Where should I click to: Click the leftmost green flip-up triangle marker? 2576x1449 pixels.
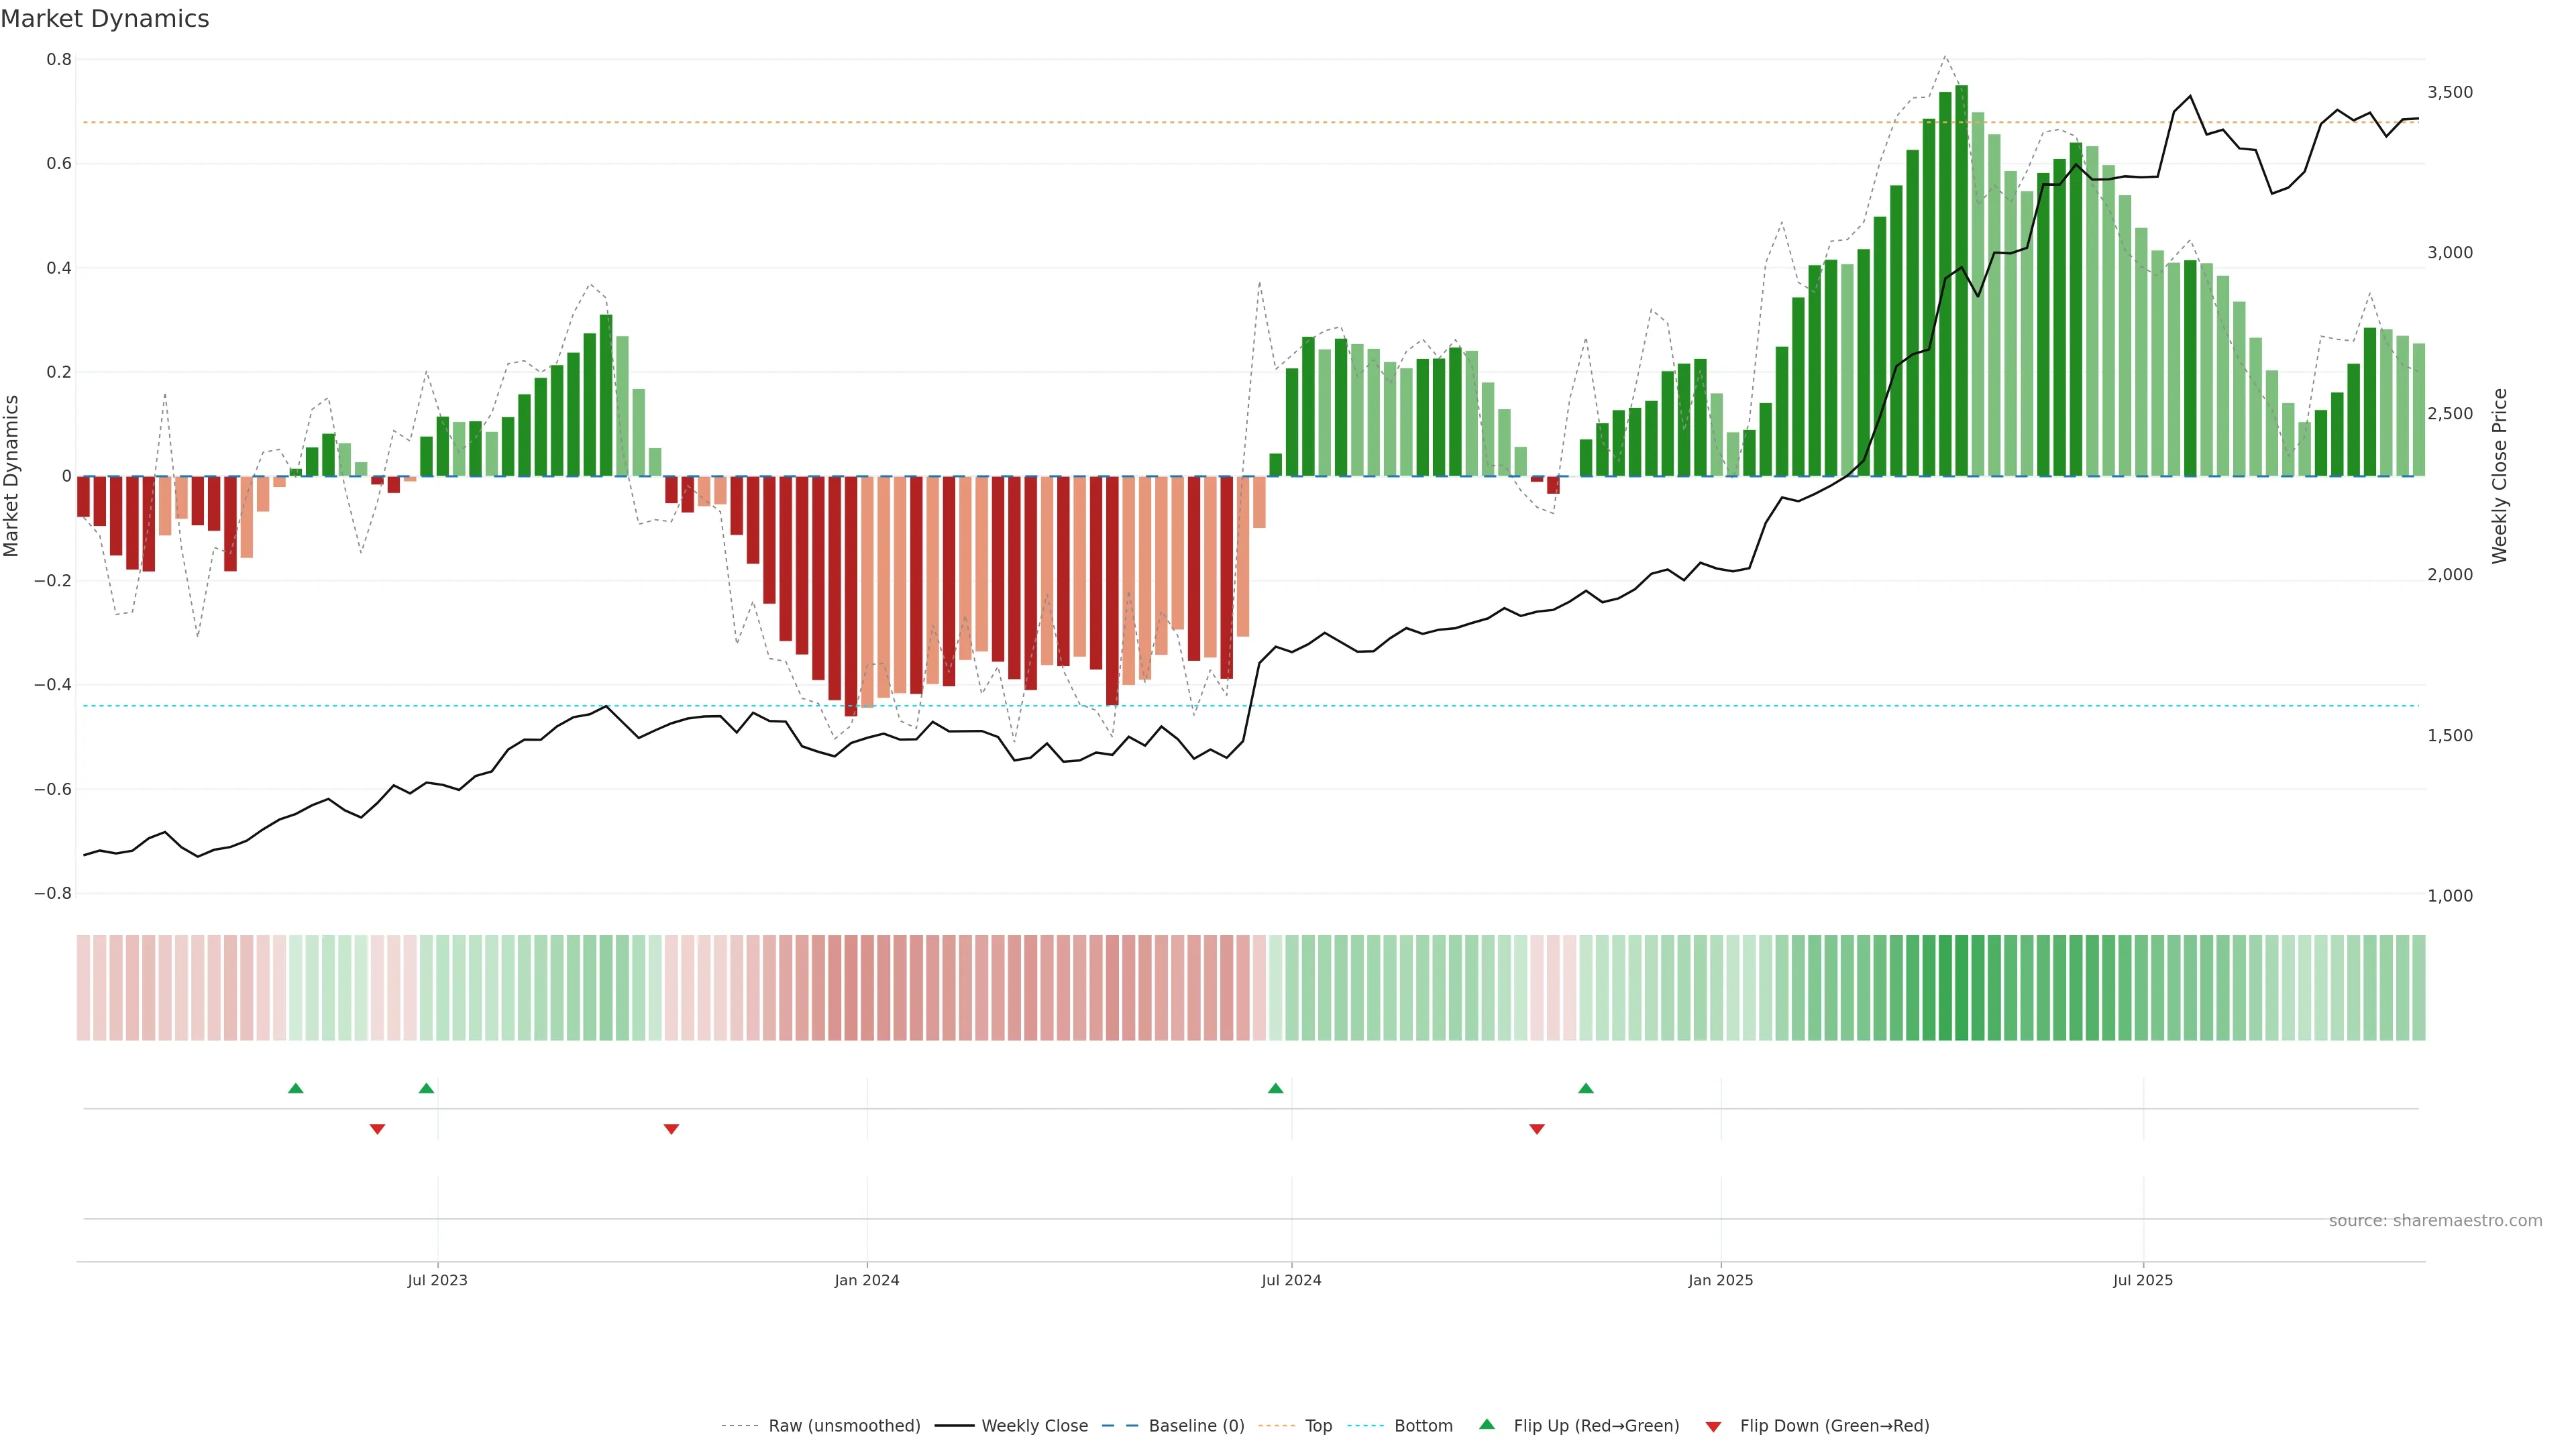coord(295,1088)
